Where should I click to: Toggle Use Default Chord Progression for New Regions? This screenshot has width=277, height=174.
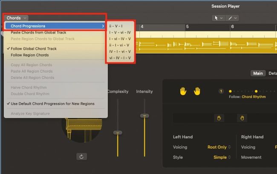[x=52, y=104]
